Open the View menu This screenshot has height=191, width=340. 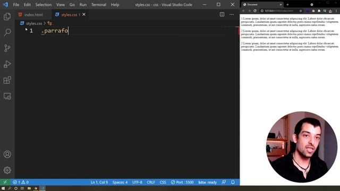pyautogui.click(x=61, y=5)
